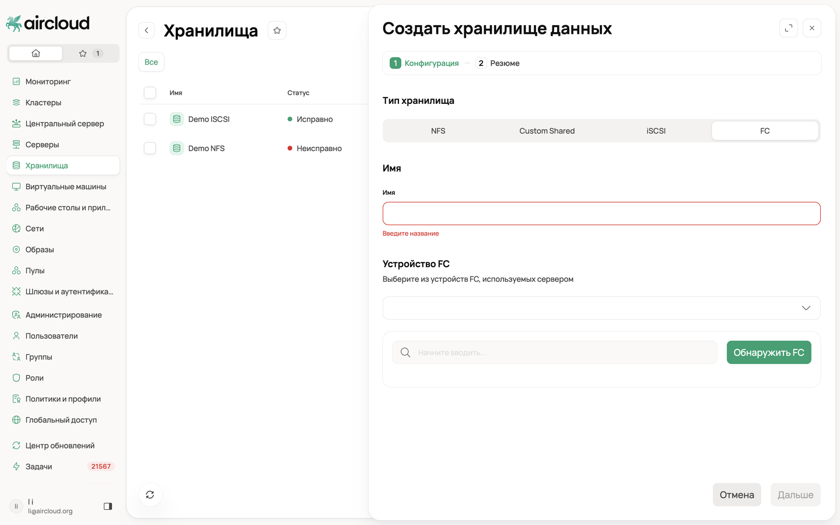The height and width of the screenshot is (525, 840).
Task: Add Хранилища page to favorites
Action: 277,30
